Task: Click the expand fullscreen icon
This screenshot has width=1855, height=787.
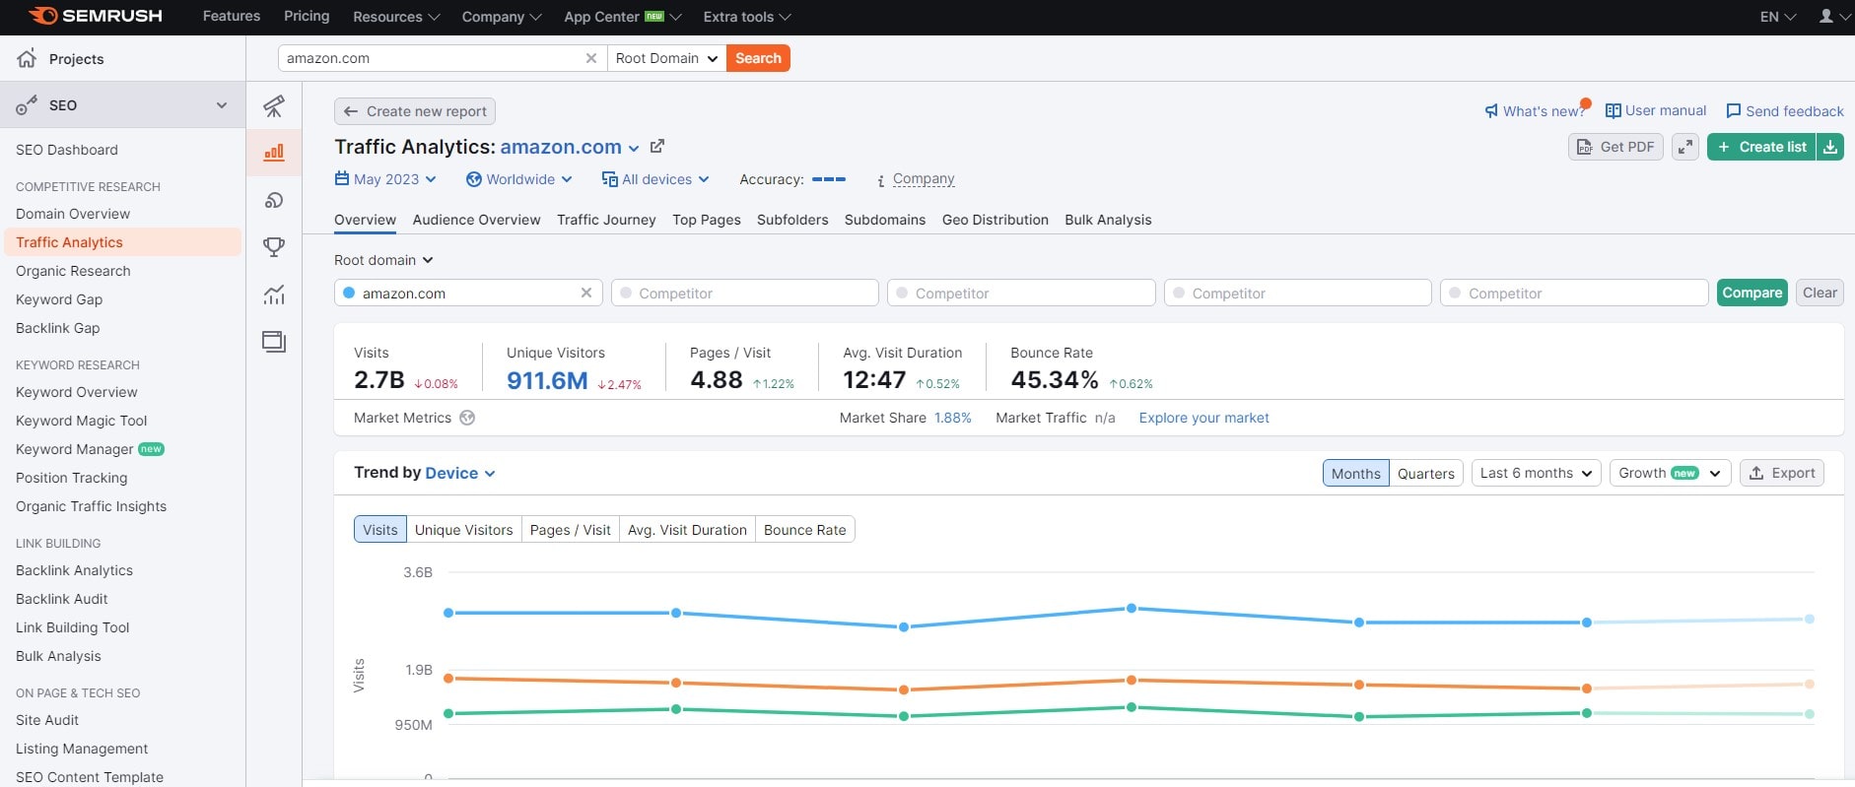Action: pyautogui.click(x=1685, y=147)
